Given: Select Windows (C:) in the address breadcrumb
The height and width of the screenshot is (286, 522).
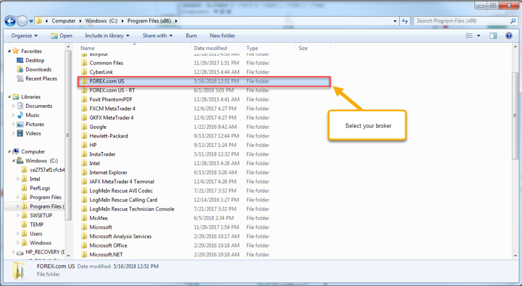Looking at the screenshot, I should (101, 21).
